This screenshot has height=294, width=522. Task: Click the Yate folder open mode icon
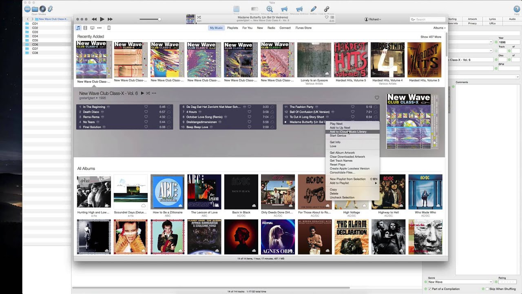(x=35, y=9)
